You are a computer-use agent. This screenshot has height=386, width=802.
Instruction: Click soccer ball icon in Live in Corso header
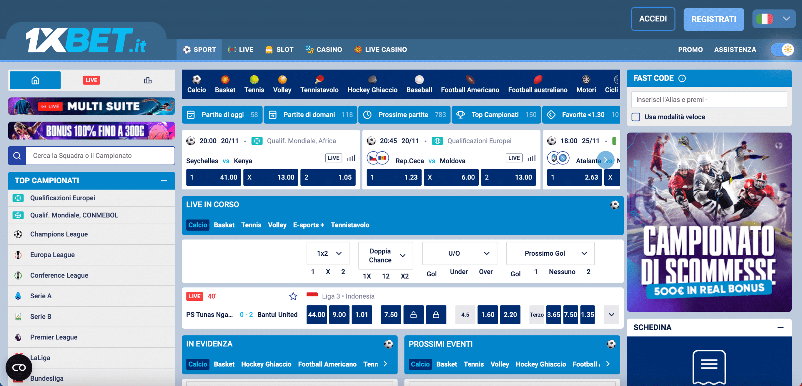click(615, 205)
